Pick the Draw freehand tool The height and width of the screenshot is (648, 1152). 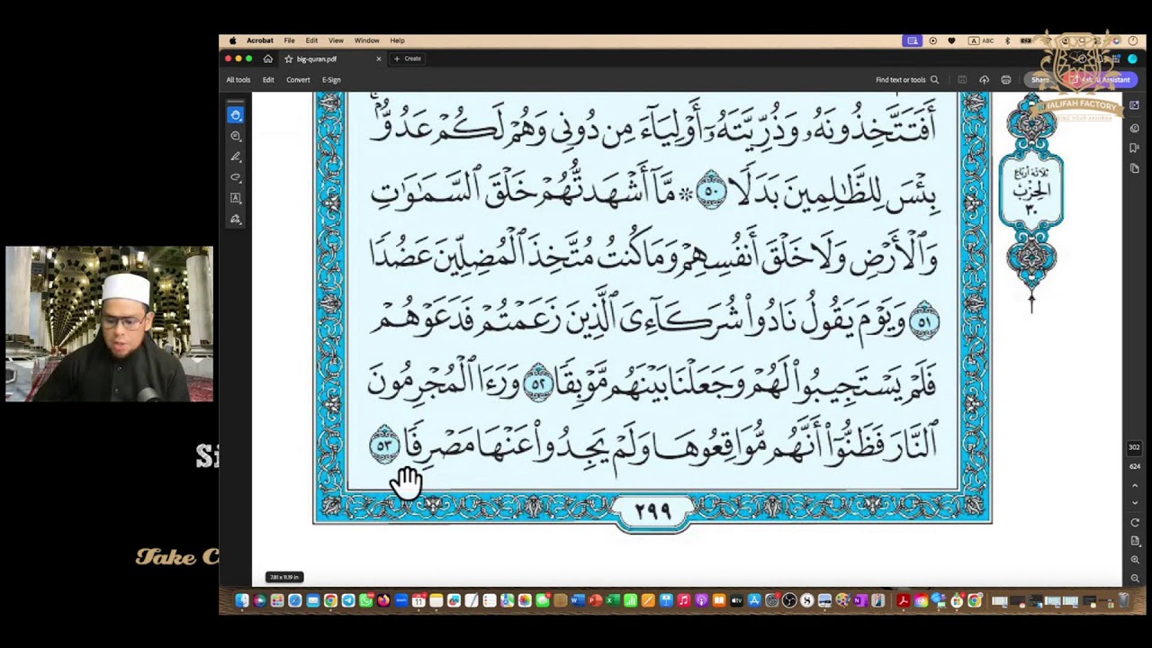pos(236,177)
